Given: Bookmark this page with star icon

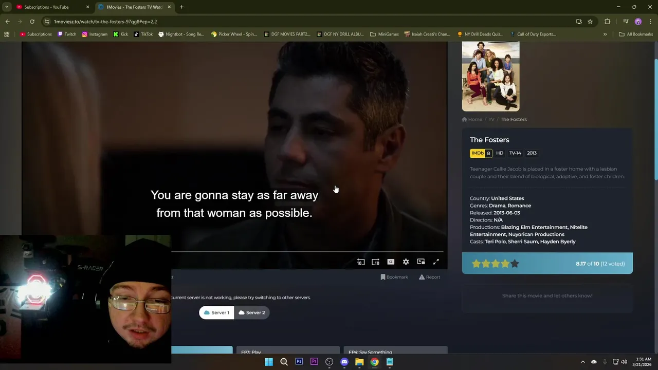Looking at the screenshot, I should [590, 22].
